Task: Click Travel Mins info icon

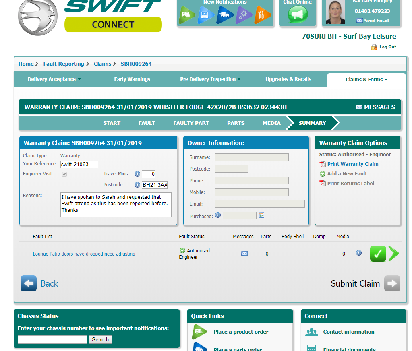Action: [x=137, y=174]
